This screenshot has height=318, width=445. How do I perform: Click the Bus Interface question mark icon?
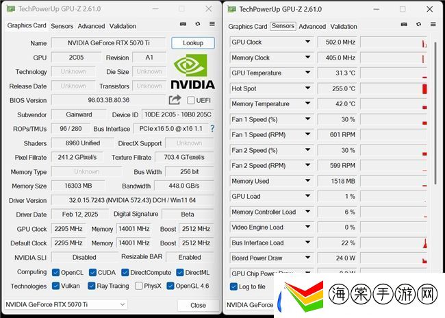click(x=212, y=128)
